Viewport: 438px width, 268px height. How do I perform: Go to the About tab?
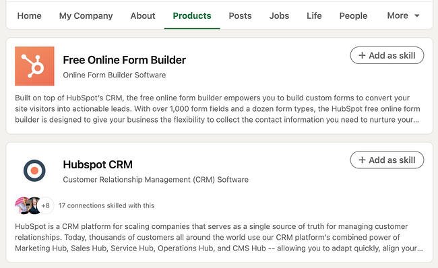click(143, 15)
